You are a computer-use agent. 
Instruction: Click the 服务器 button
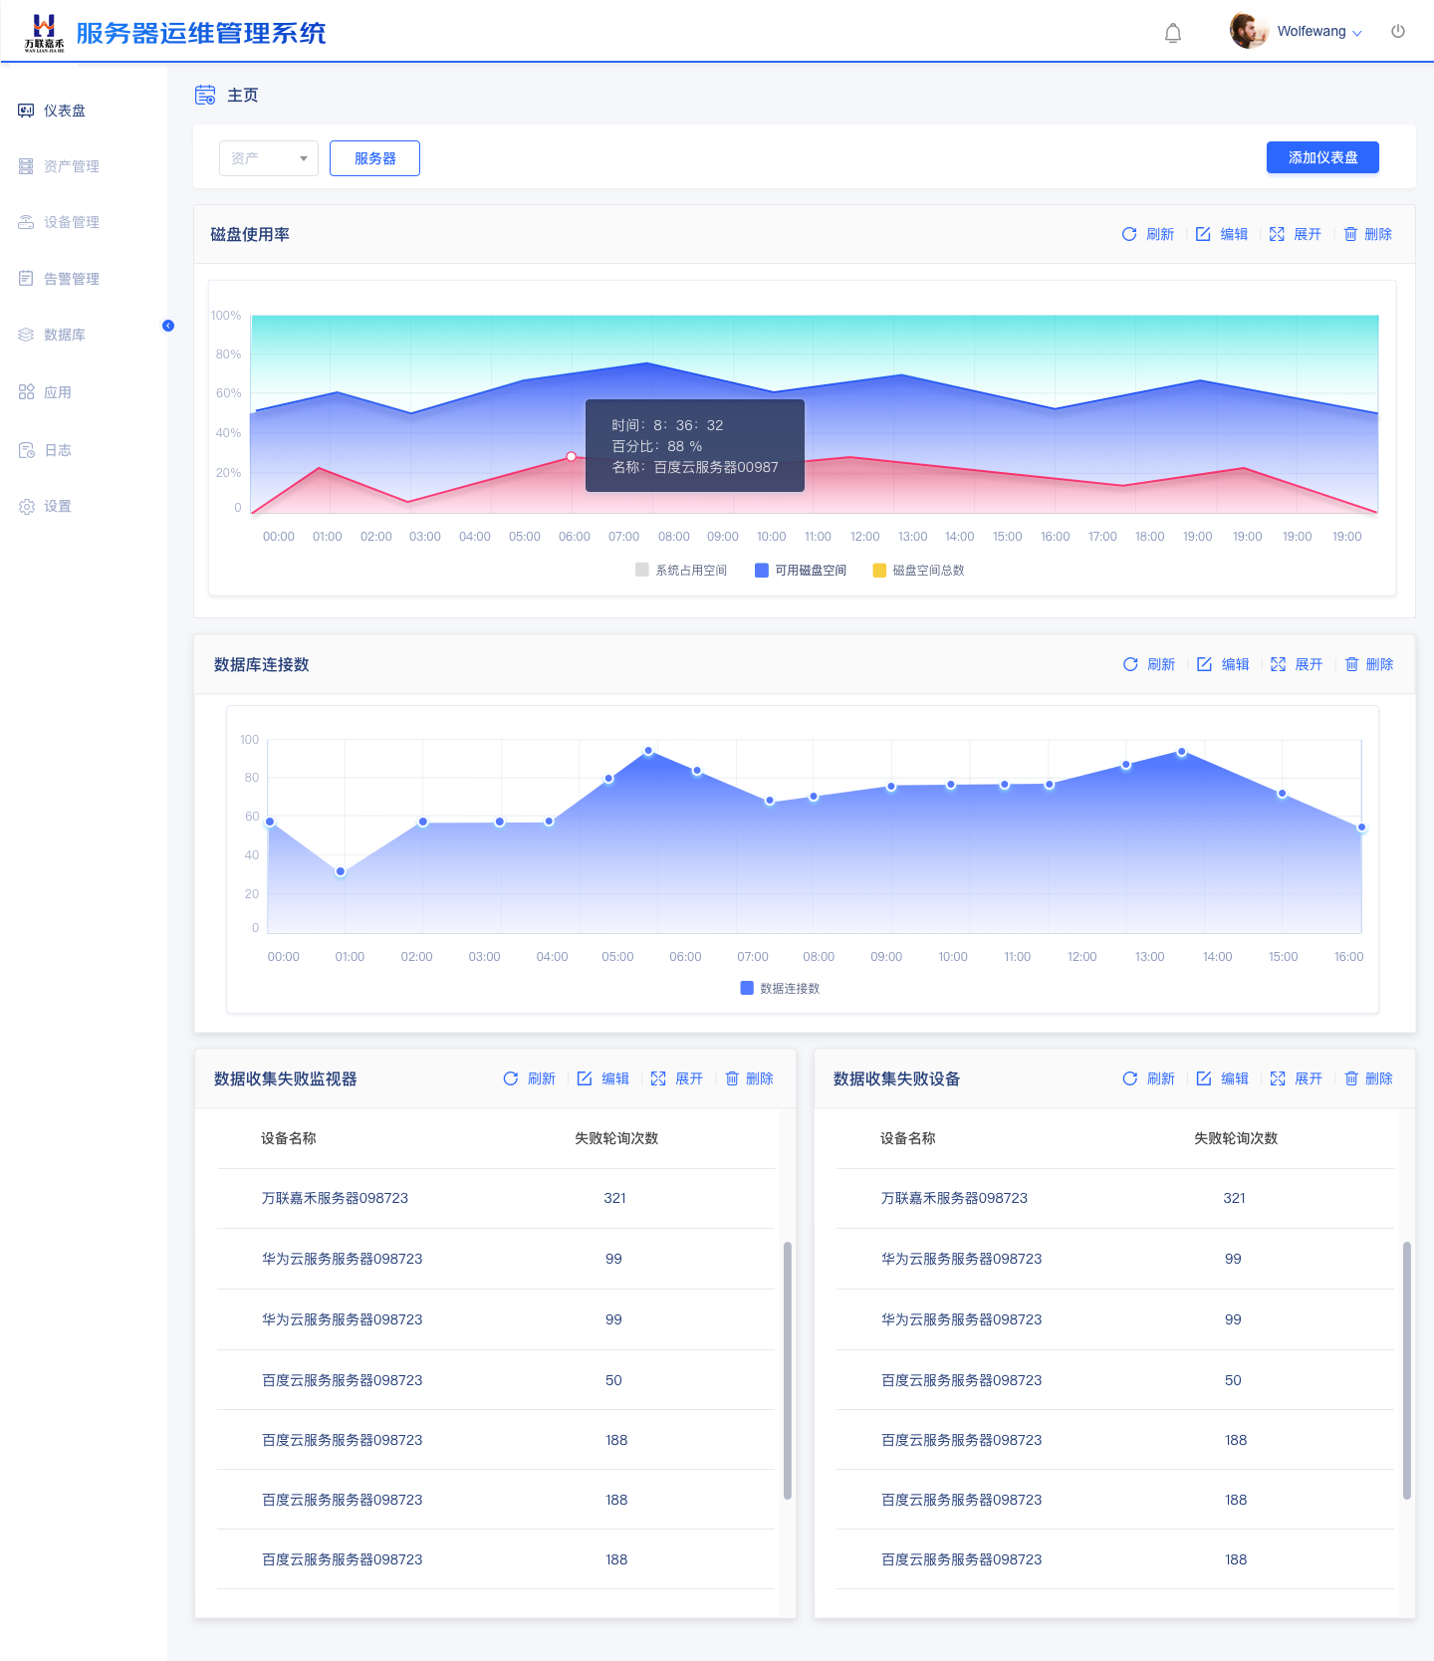(374, 158)
